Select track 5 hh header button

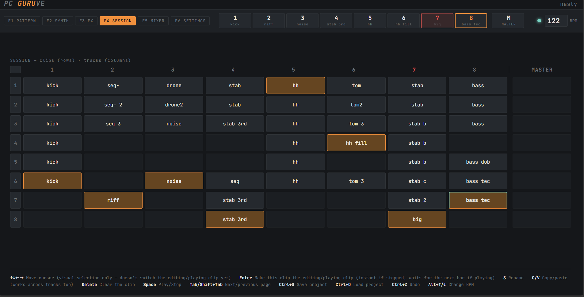click(370, 20)
